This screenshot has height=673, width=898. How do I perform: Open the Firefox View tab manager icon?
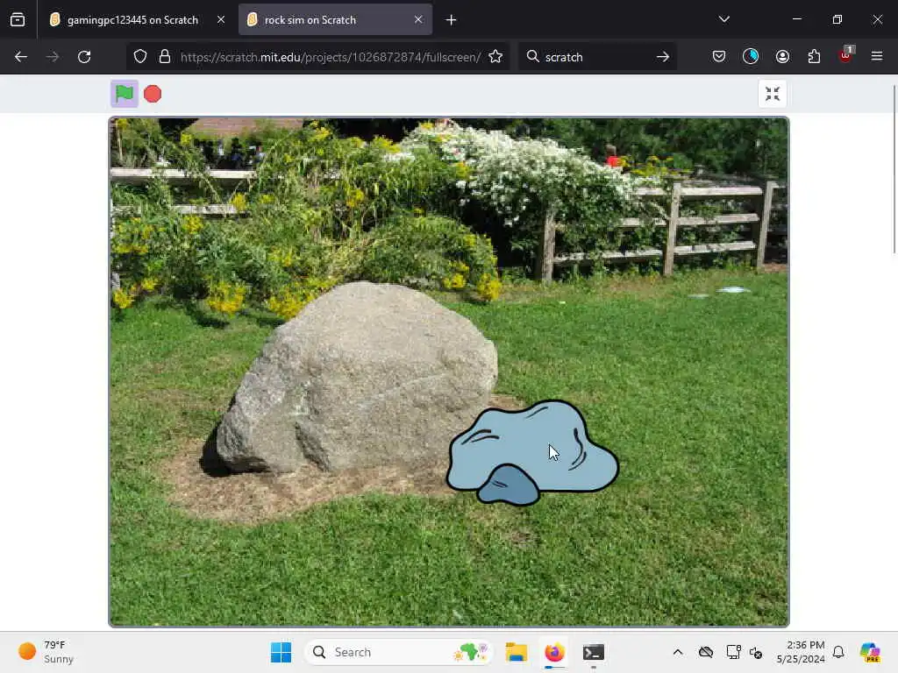(18, 20)
